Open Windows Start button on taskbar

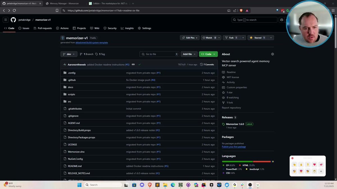click(x=79, y=185)
